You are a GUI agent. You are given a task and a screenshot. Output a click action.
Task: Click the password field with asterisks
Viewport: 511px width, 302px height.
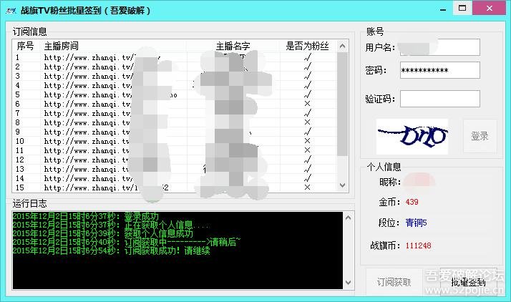(439, 70)
